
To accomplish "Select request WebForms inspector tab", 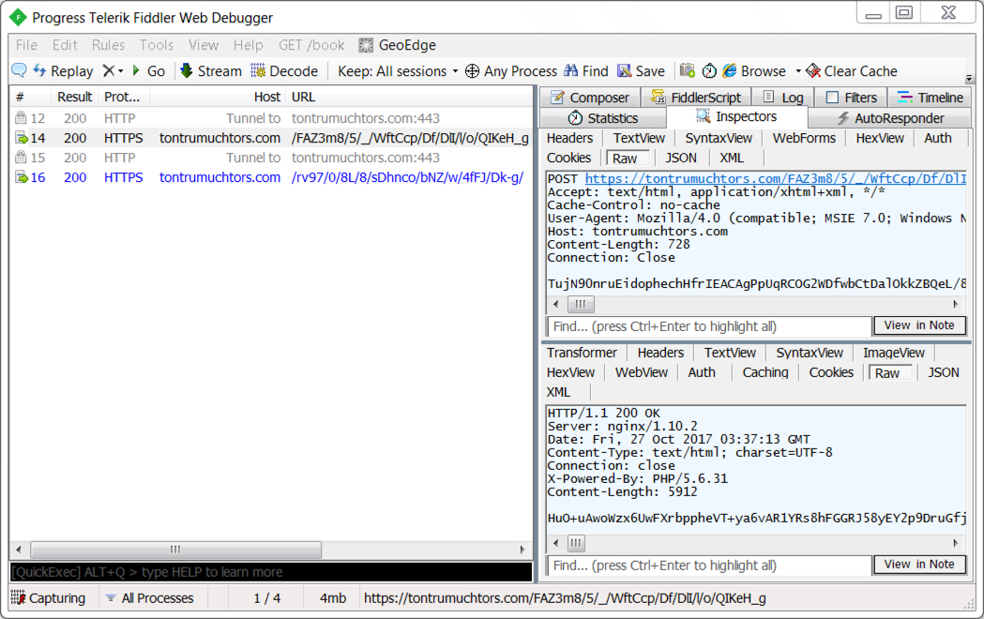I will tap(804, 138).
